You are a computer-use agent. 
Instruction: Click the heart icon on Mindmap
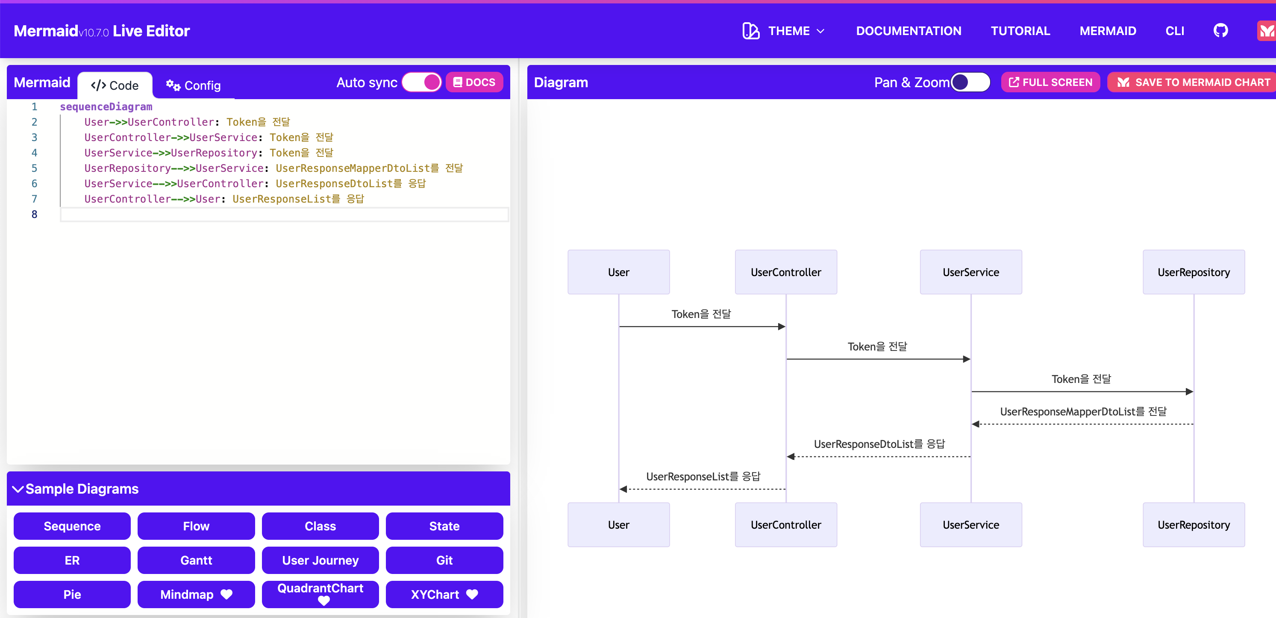pyautogui.click(x=226, y=594)
